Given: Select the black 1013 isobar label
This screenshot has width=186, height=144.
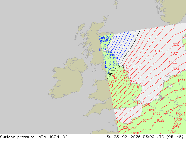Looking at the screenshot, I should tap(120, 67).
